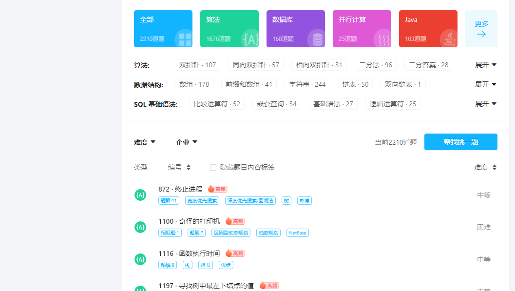
Task: Click the 编号 column sort arrows
Action: (x=188, y=167)
